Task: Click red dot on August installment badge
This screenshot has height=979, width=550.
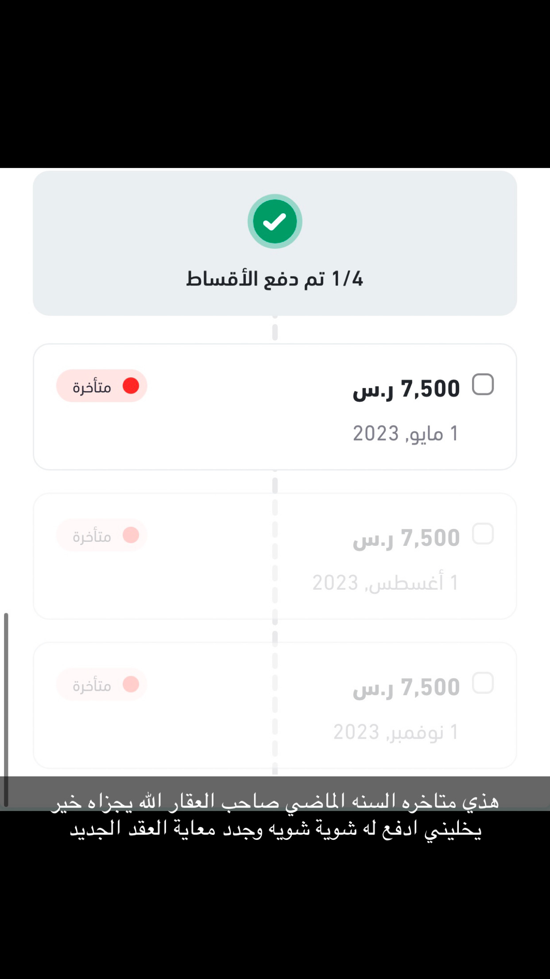Action: 131,535
